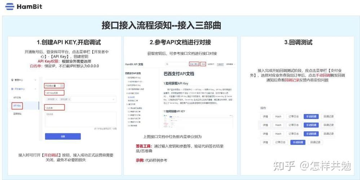
Task: Click the '1.如何获取API Key' content heading
Action: pos(176,84)
